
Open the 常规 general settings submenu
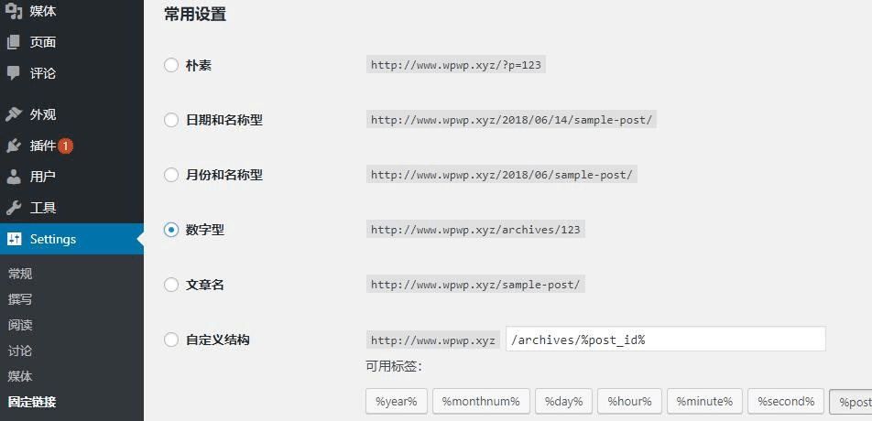point(20,274)
